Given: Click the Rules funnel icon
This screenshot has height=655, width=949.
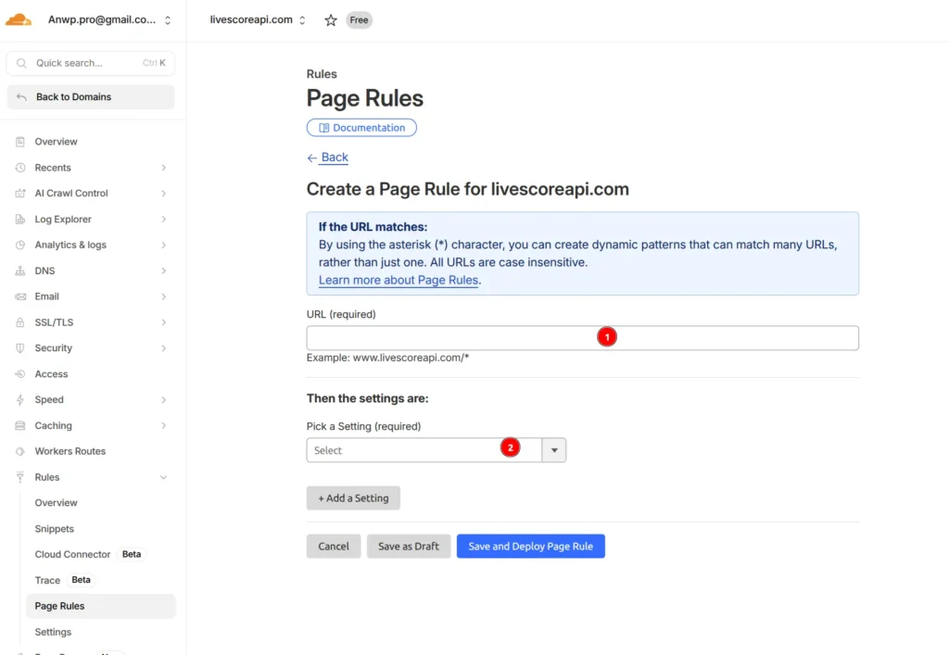Looking at the screenshot, I should point(20,477).
